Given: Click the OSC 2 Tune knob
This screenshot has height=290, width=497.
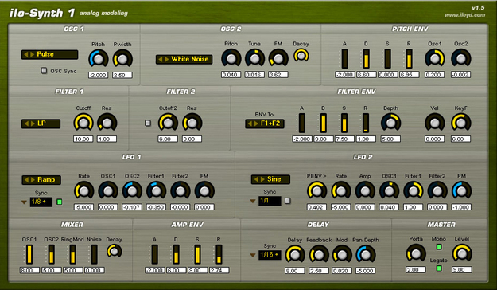Looking at the screenshot, I should pyautogui.click(x=254, y=58).
